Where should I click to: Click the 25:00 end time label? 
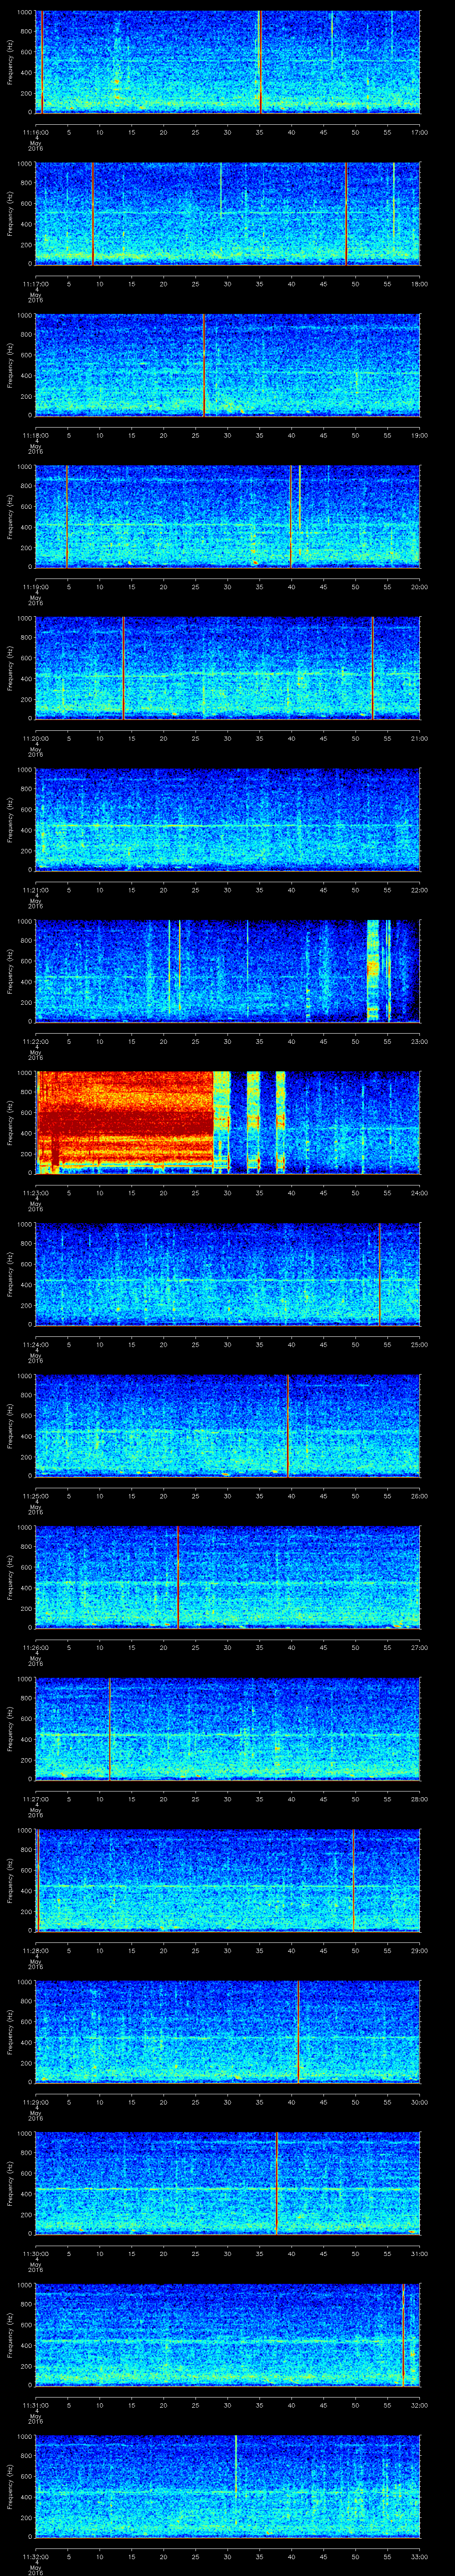tap(419, 1344)
